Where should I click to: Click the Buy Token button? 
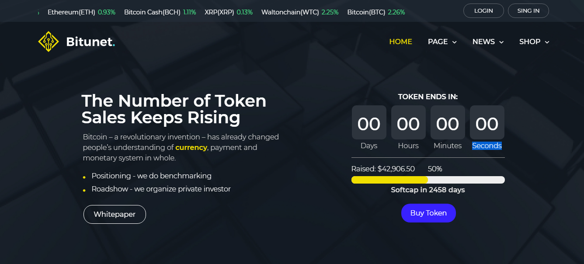[428, 213]
